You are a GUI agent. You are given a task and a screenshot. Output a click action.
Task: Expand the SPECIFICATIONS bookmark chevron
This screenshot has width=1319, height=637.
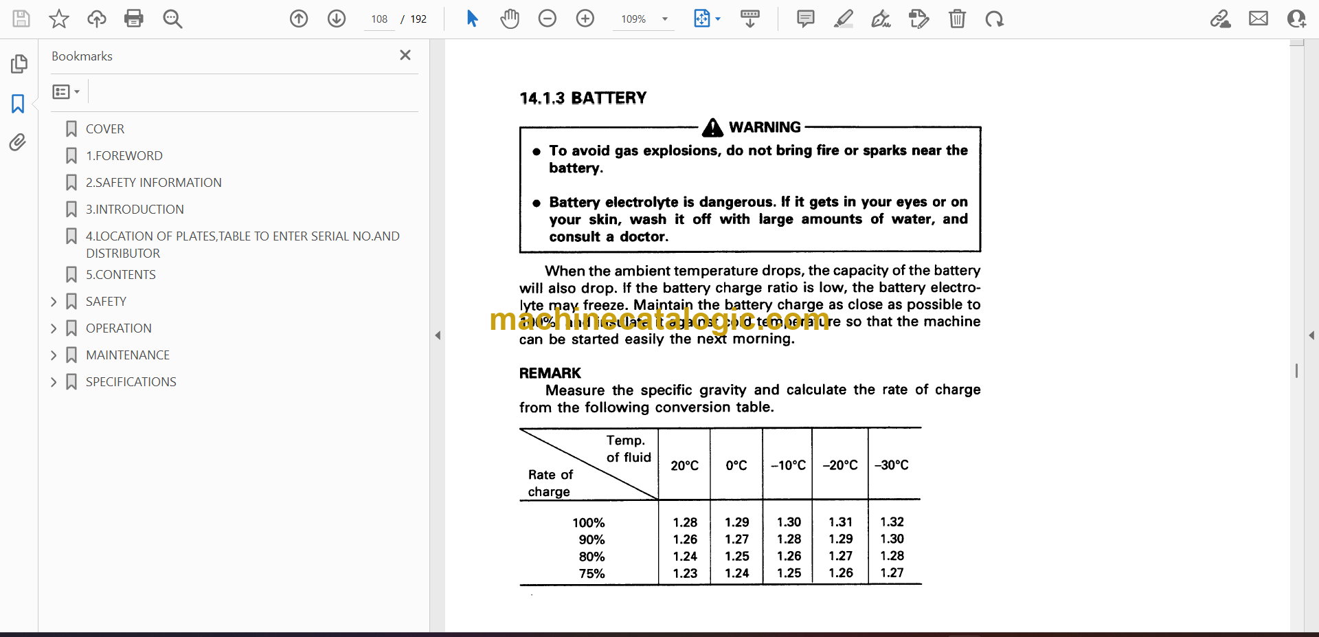(x=54, y=382)
